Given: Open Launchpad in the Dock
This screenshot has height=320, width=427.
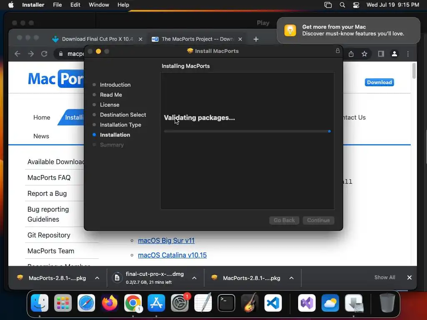Looking at the screenshot, I should pos(63,302).
